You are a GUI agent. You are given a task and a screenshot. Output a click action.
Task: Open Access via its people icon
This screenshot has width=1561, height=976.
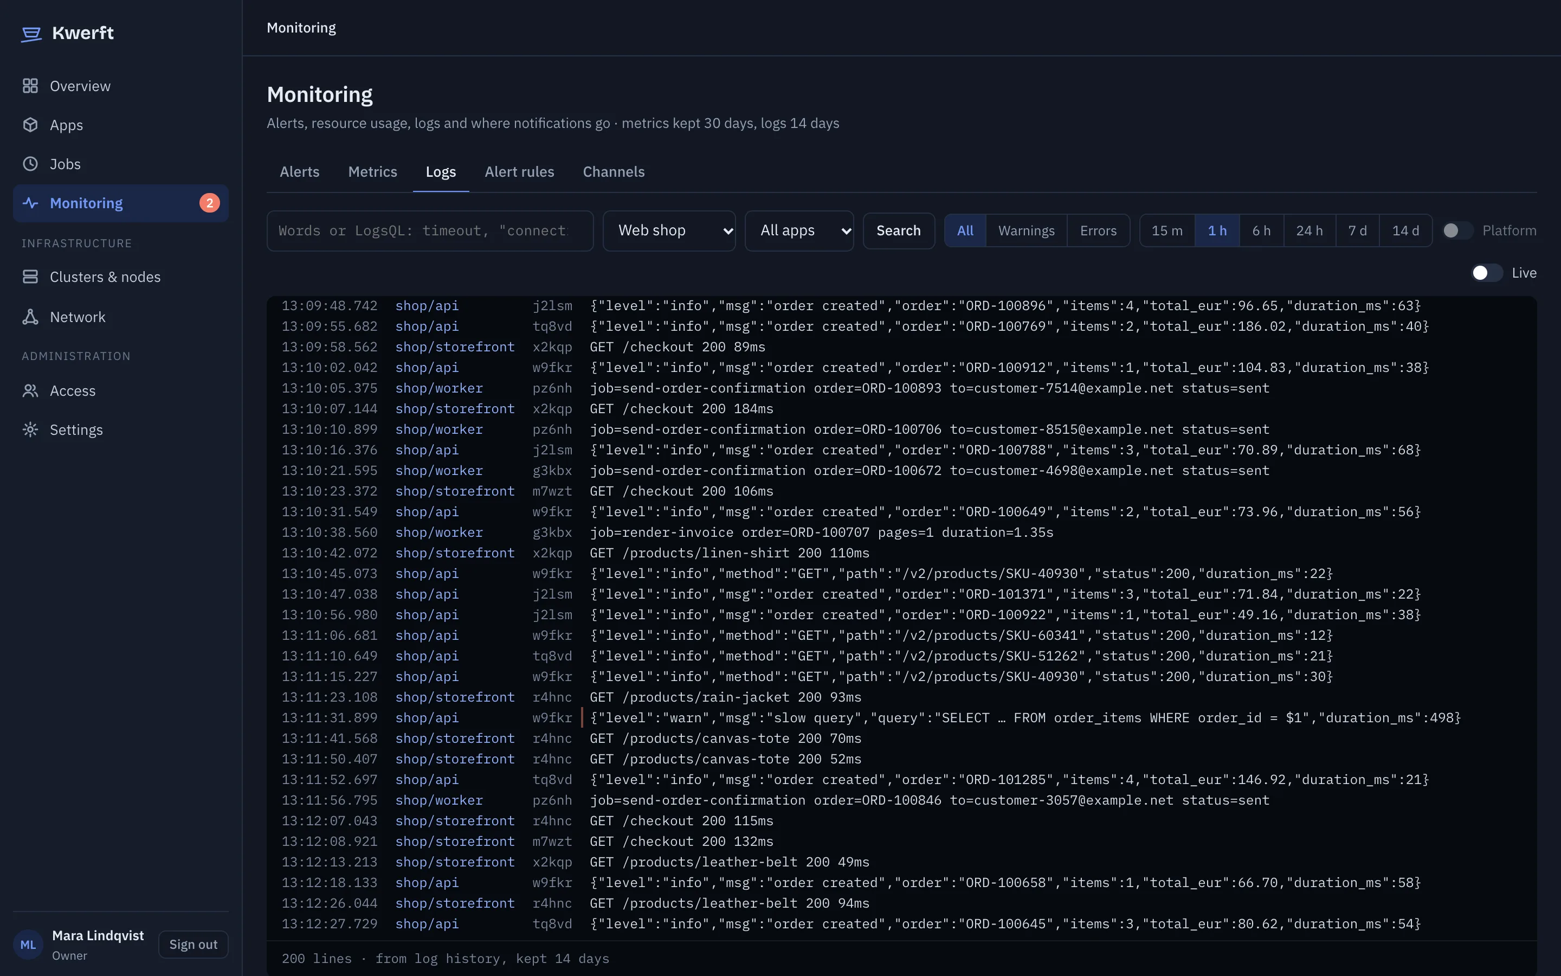(x=30, y=390)
